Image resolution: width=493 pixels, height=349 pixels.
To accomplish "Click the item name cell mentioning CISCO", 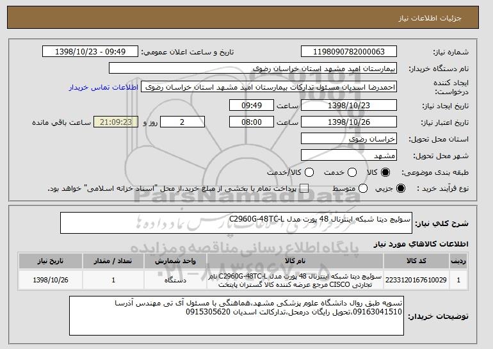I will (295, 280).
